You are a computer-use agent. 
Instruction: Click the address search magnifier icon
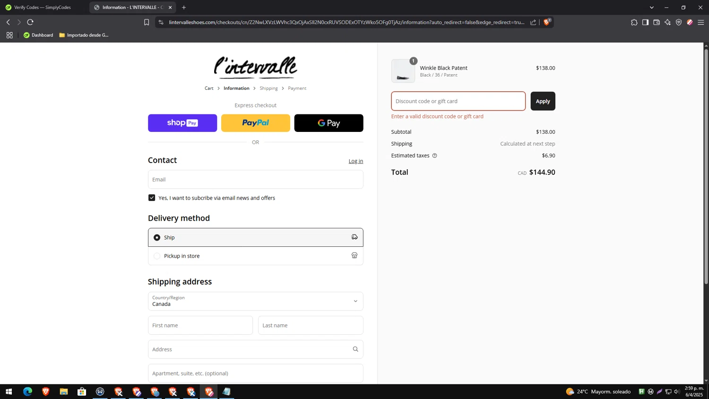click(355, 349)
